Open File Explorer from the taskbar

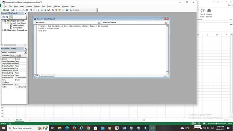60,128
